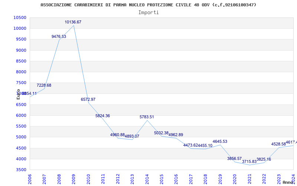
Task: Click the y-axis value 10500
Action: tap(20, 17)
